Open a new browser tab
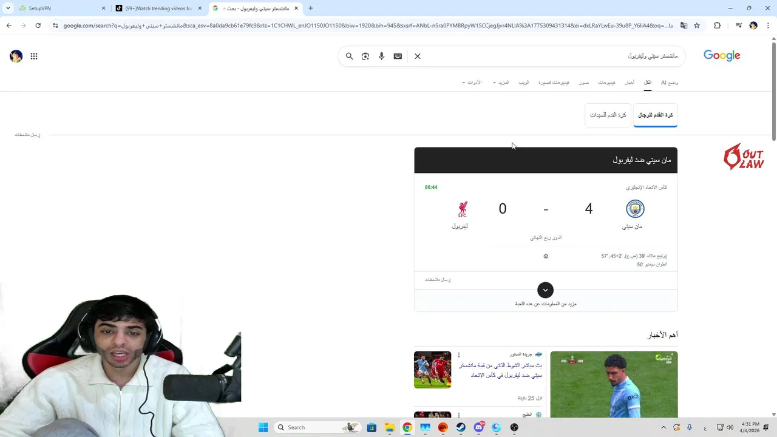777x437 pixels. point(311,8)
